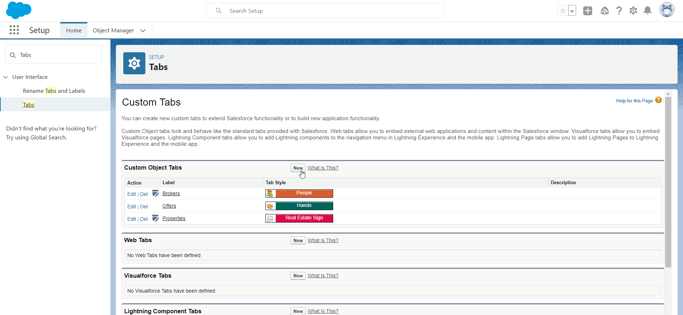Open the App Launcher grid icon

coord(14,30)
